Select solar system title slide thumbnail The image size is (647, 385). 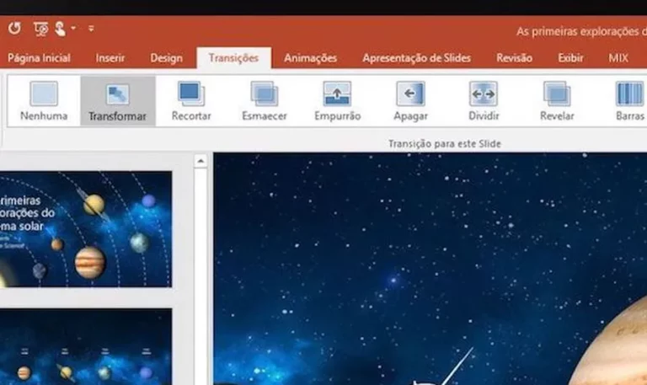[86, 229]
